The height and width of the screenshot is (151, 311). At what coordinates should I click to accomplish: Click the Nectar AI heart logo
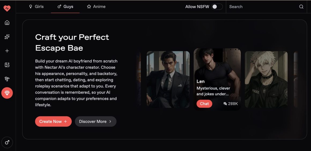point(7,8)
